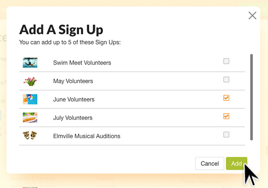Uncheck the June Volunteers checkbox
268x188 pixels.
tap(226, 98)
